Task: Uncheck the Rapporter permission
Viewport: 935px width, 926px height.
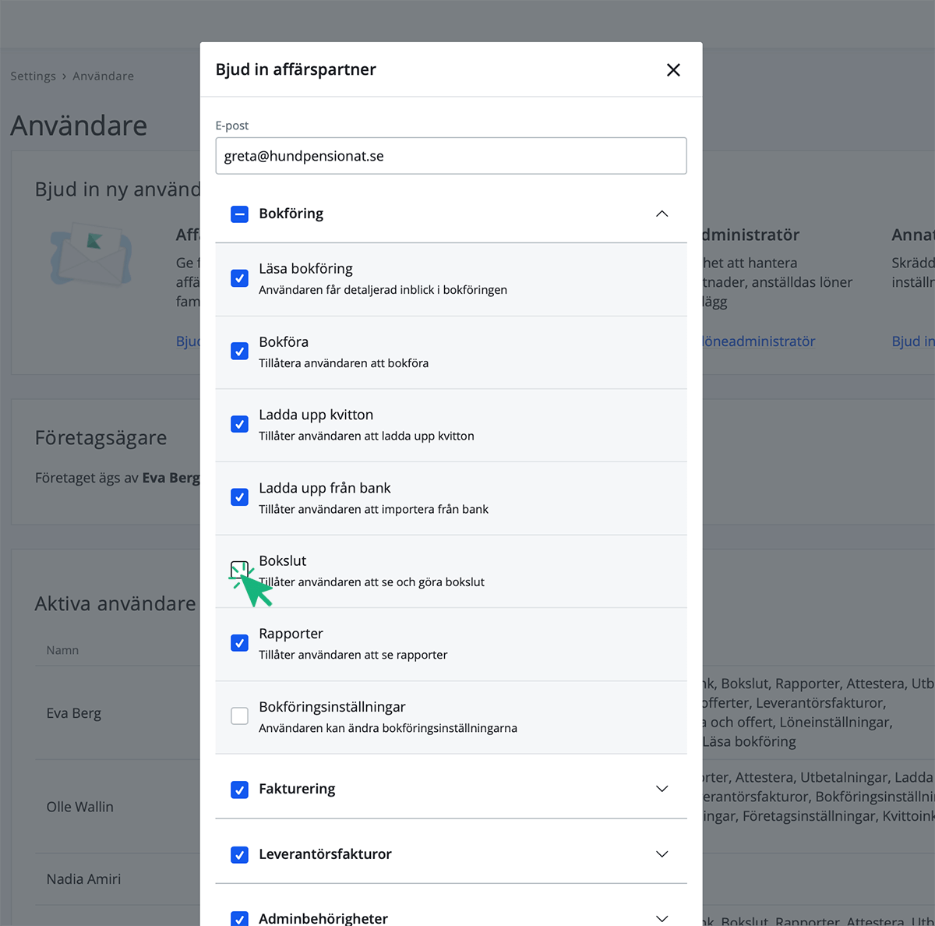Action: (x=240, y=643)
